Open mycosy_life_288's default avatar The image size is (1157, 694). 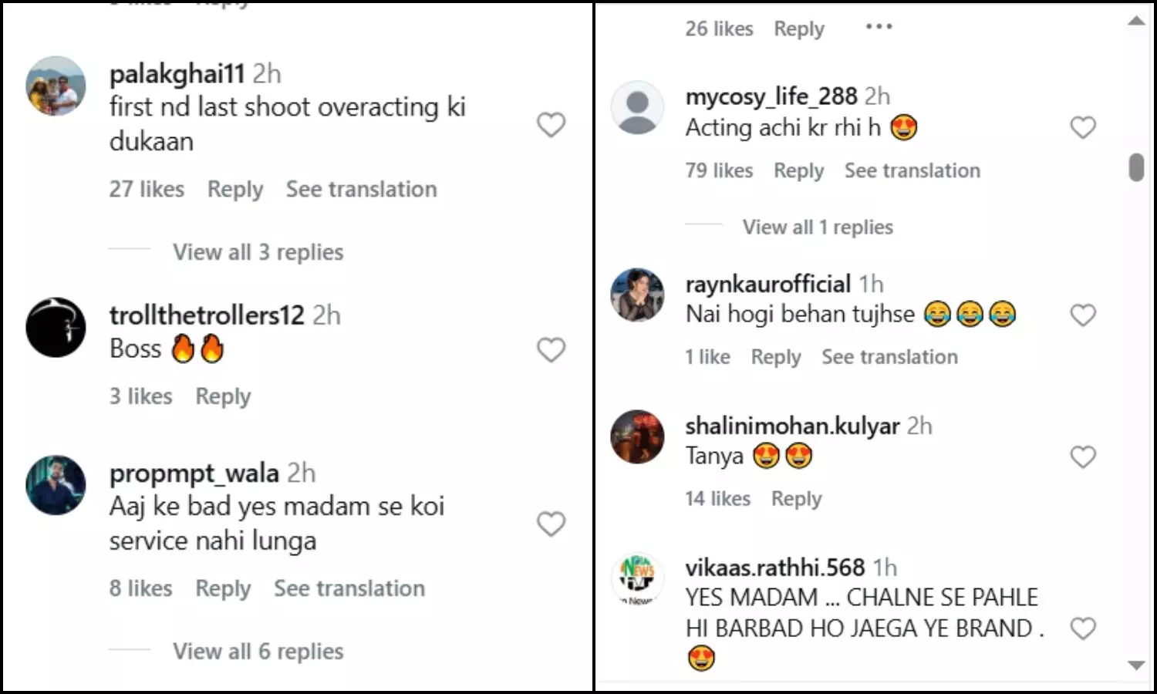point(637,107)
